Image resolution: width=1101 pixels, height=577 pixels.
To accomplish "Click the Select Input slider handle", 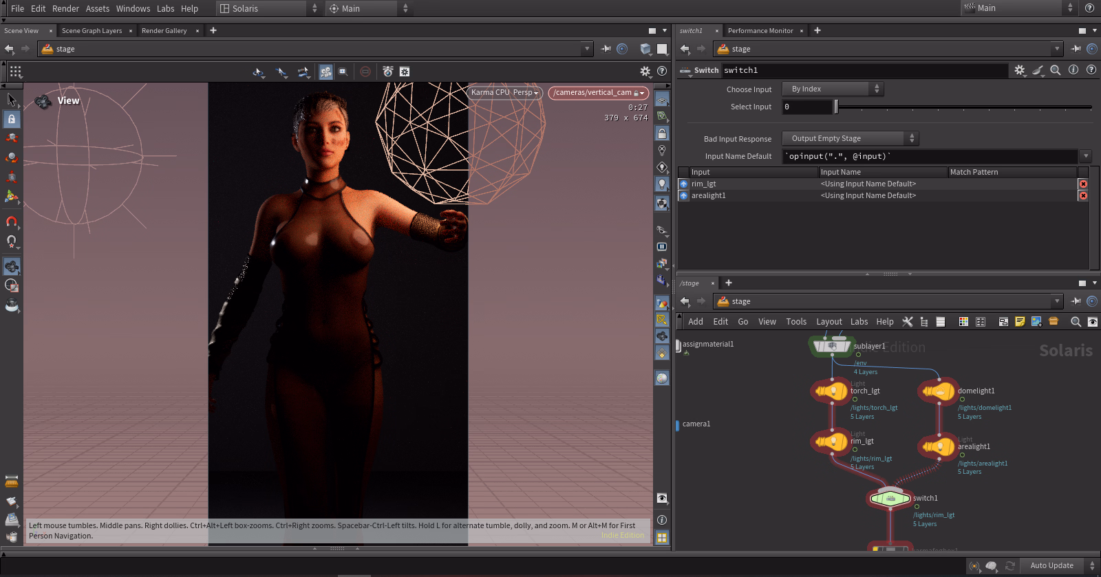I will (x=836, y=107).
